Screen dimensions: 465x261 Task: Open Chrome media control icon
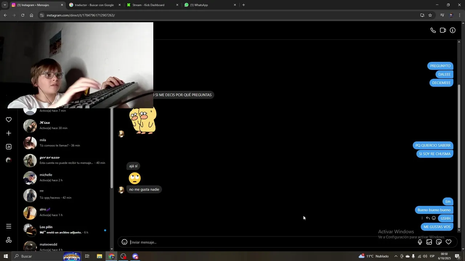click(x=442, y=15)
